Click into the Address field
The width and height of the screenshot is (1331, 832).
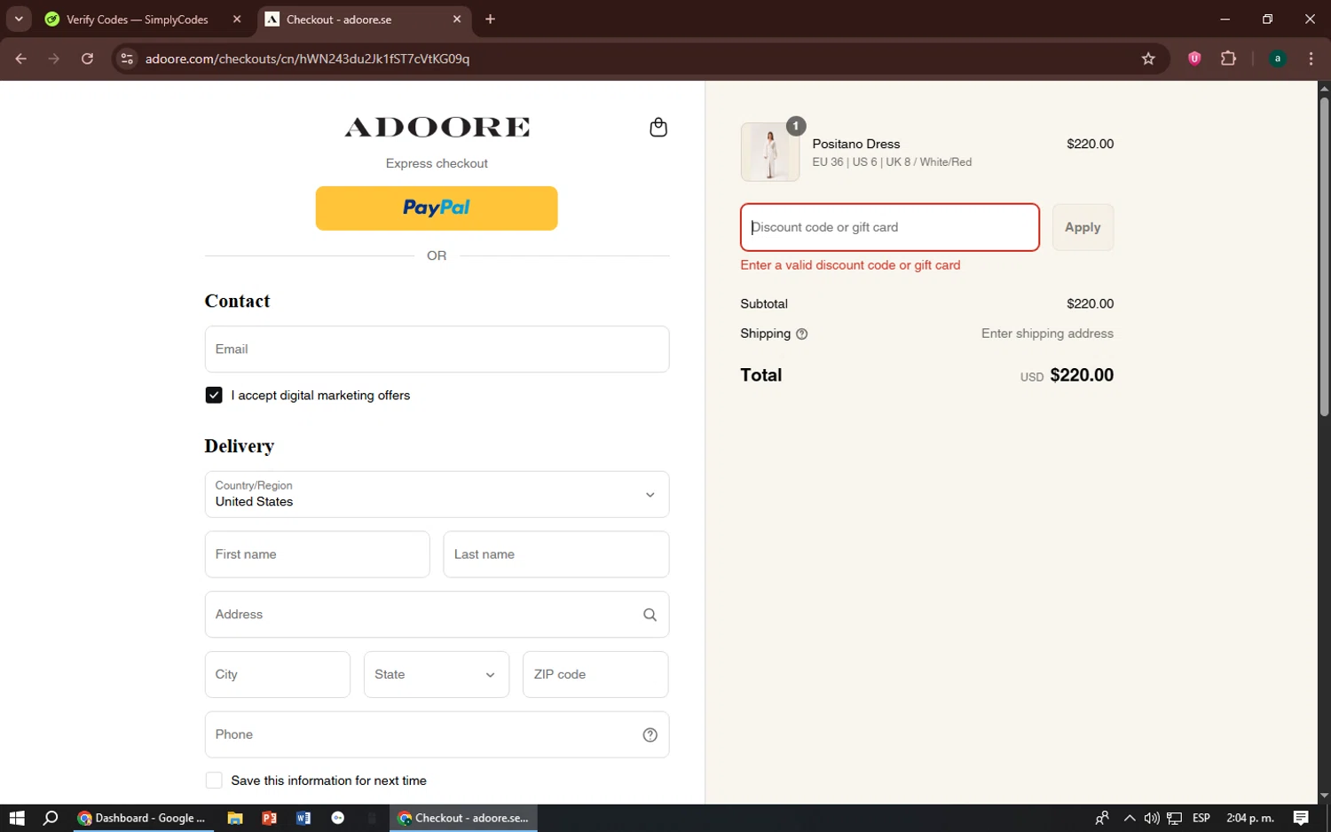pos(437,615)
